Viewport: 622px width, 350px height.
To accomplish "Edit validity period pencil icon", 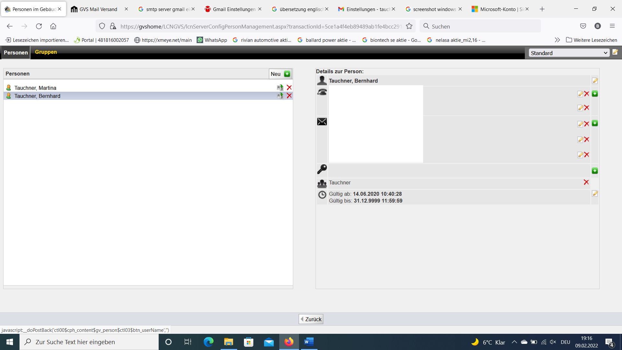I will pos(595,193).
